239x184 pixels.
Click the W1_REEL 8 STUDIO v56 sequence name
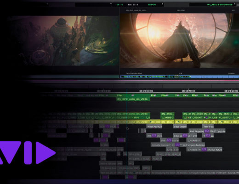(x=220, y=5)
